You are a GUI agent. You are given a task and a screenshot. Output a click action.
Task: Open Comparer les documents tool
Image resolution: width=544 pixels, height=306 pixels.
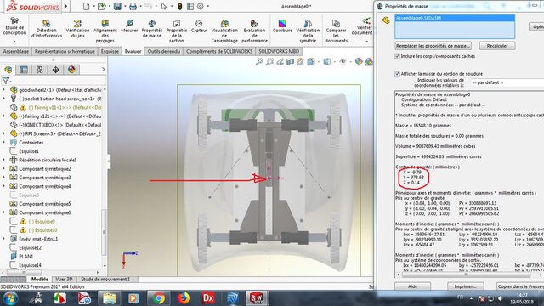(x=336, y=31)
